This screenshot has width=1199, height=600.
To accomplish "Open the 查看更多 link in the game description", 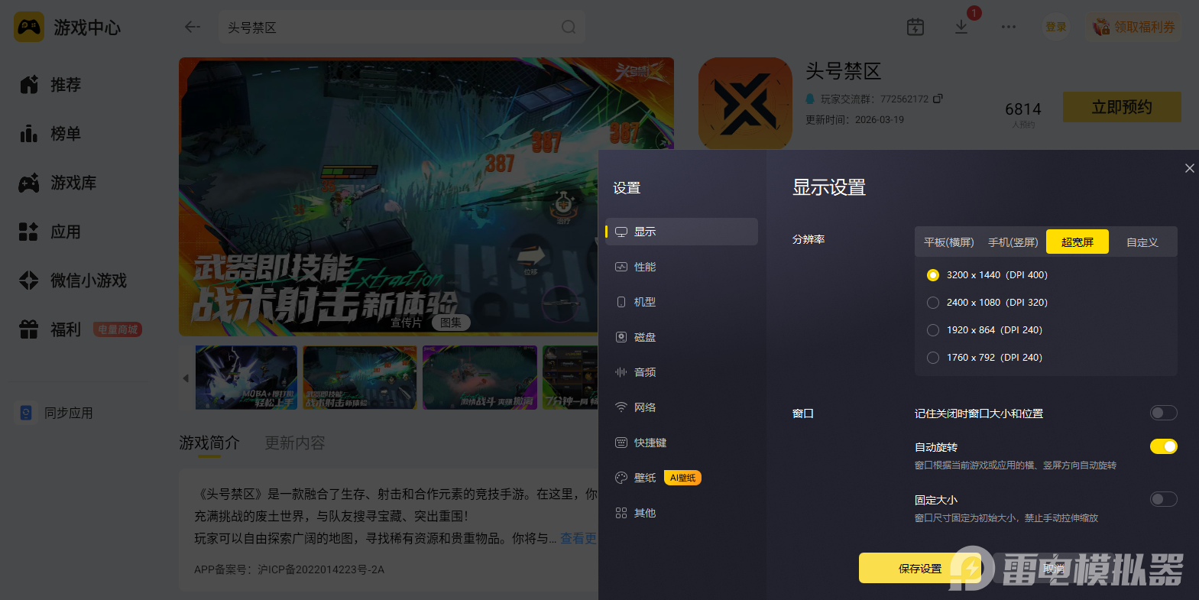I will click(x=578, y=538).
